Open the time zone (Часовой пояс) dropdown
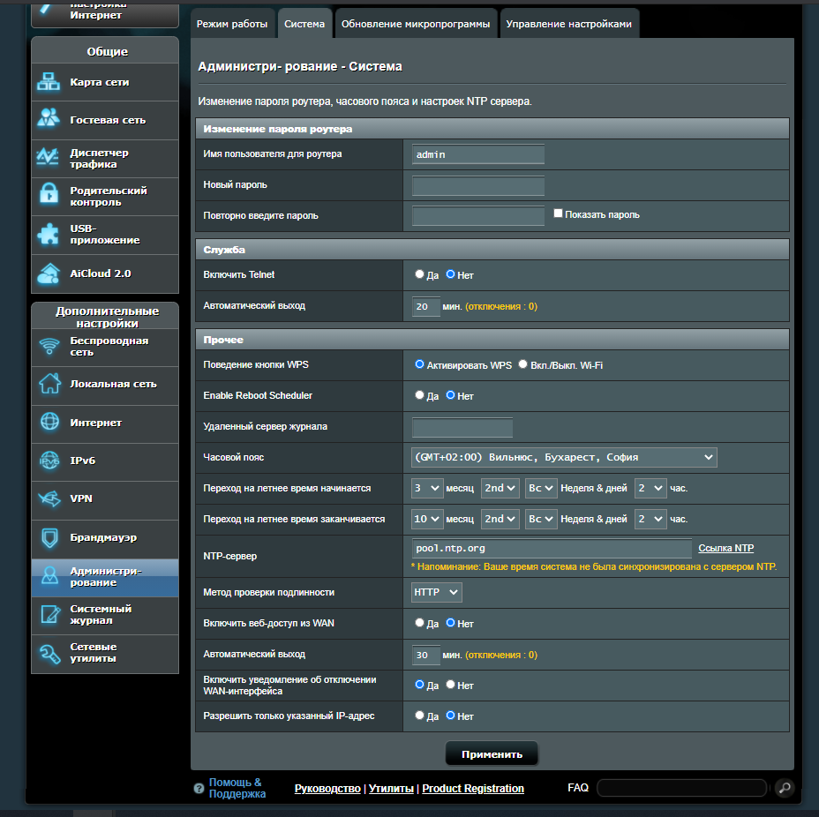 563,457
